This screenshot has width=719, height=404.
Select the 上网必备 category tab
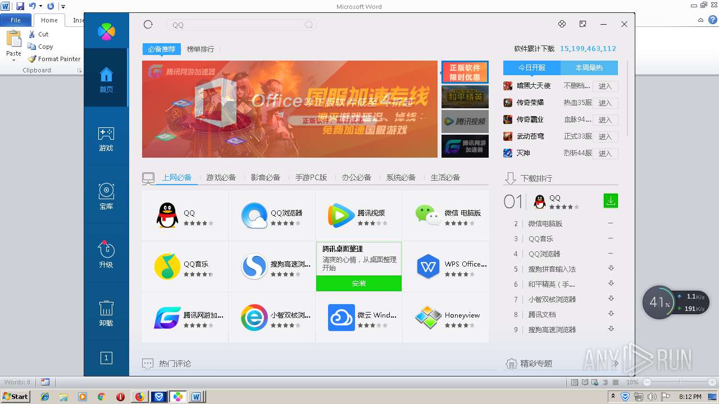(177, 177)
